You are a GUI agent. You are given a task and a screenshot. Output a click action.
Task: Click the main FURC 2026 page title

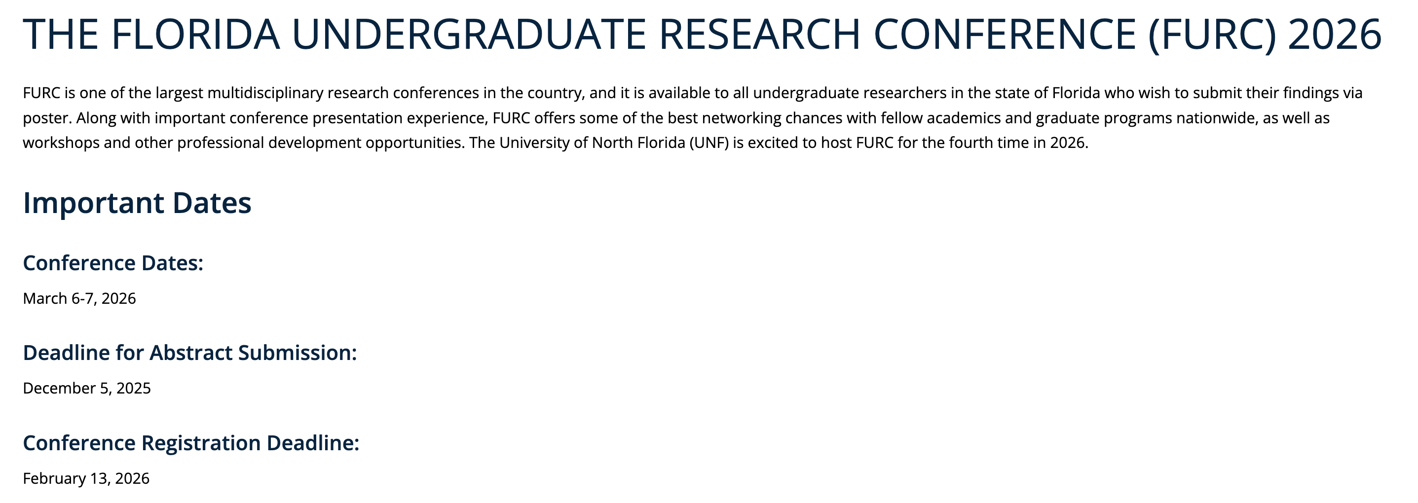[702, 34]
